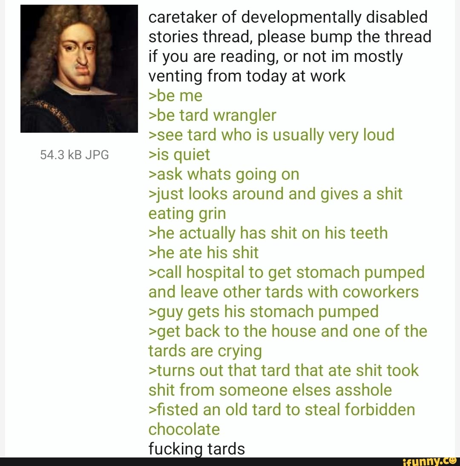The width and height of the screenshot is (460, 466).
Task: Click '>call hospital to get stomach pumped' line
Action: (287, 273)
